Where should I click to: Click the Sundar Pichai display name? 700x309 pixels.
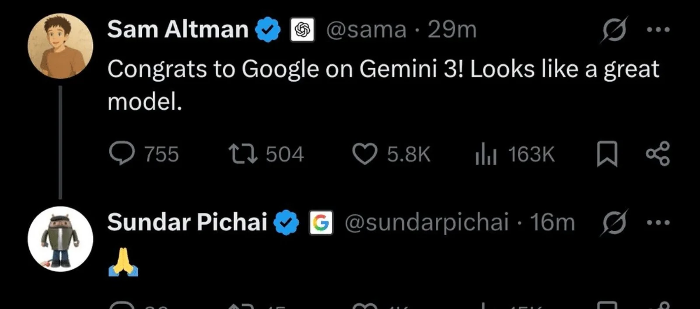[x=187, y=222]
